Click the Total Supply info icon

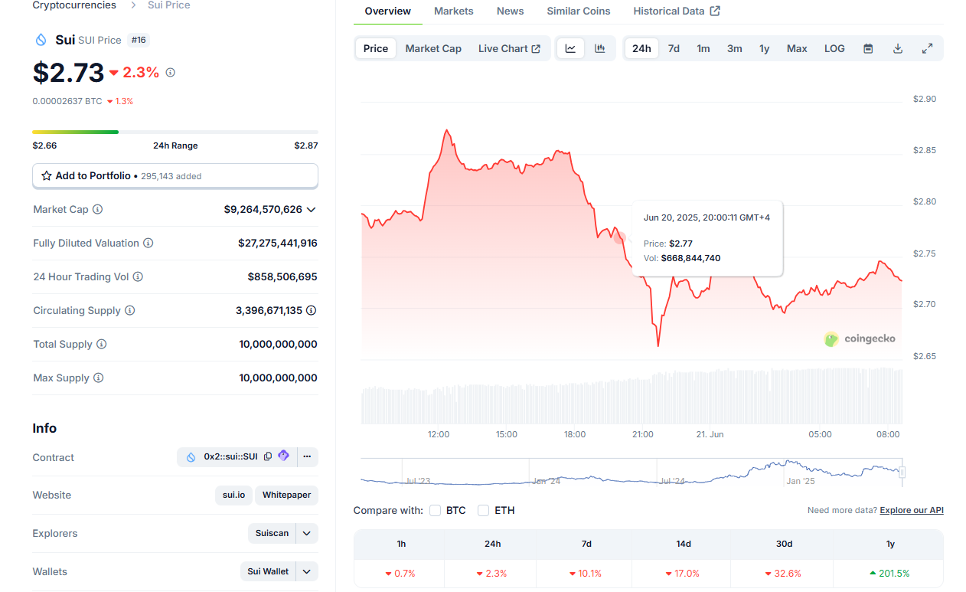pyautogui.click(x=102, y=344)
